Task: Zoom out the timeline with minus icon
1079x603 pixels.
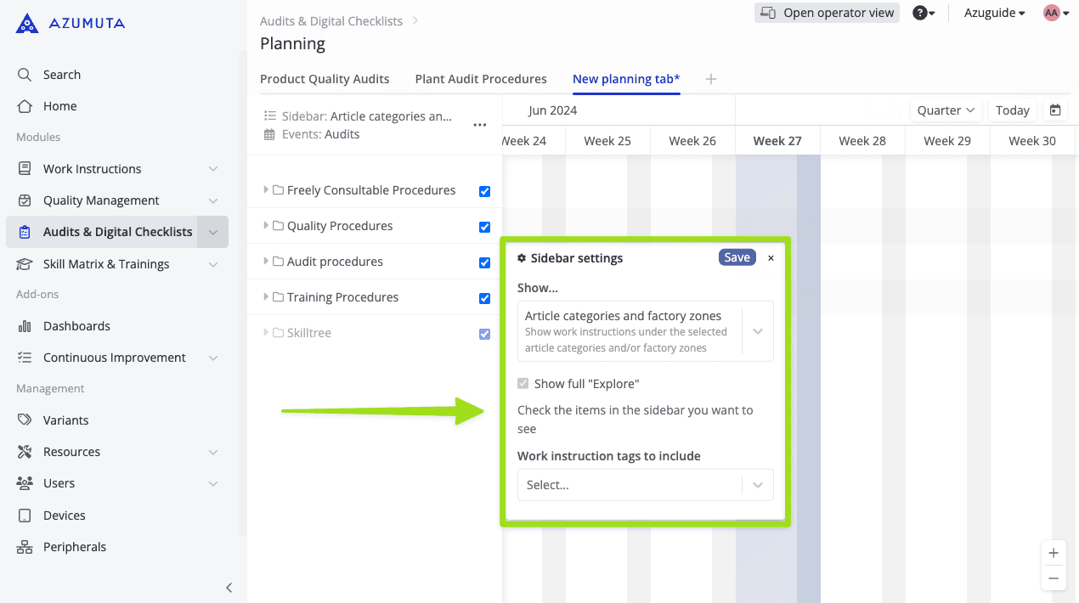Action: (1054, 578)
